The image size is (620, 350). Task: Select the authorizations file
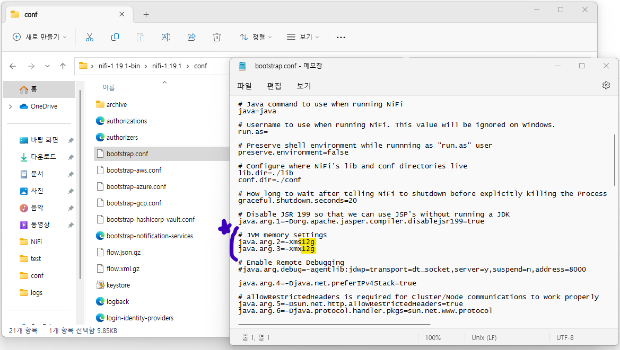point(127,121)
